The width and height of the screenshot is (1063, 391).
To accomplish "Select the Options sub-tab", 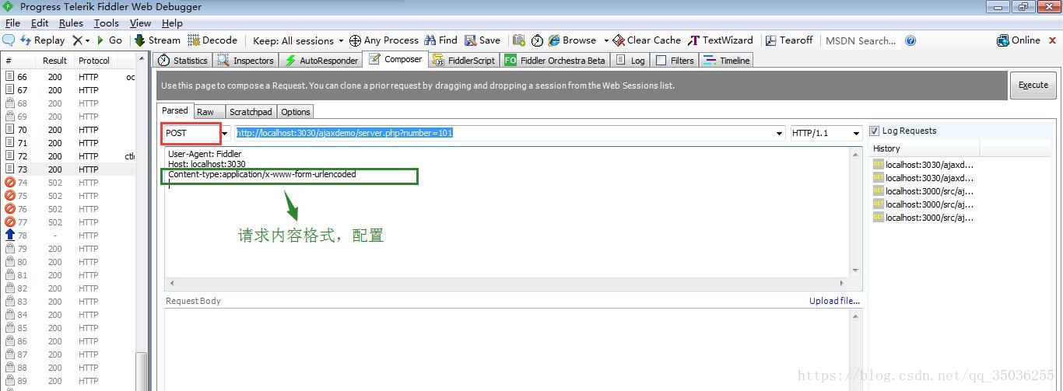I will click(x=296, y=112).
